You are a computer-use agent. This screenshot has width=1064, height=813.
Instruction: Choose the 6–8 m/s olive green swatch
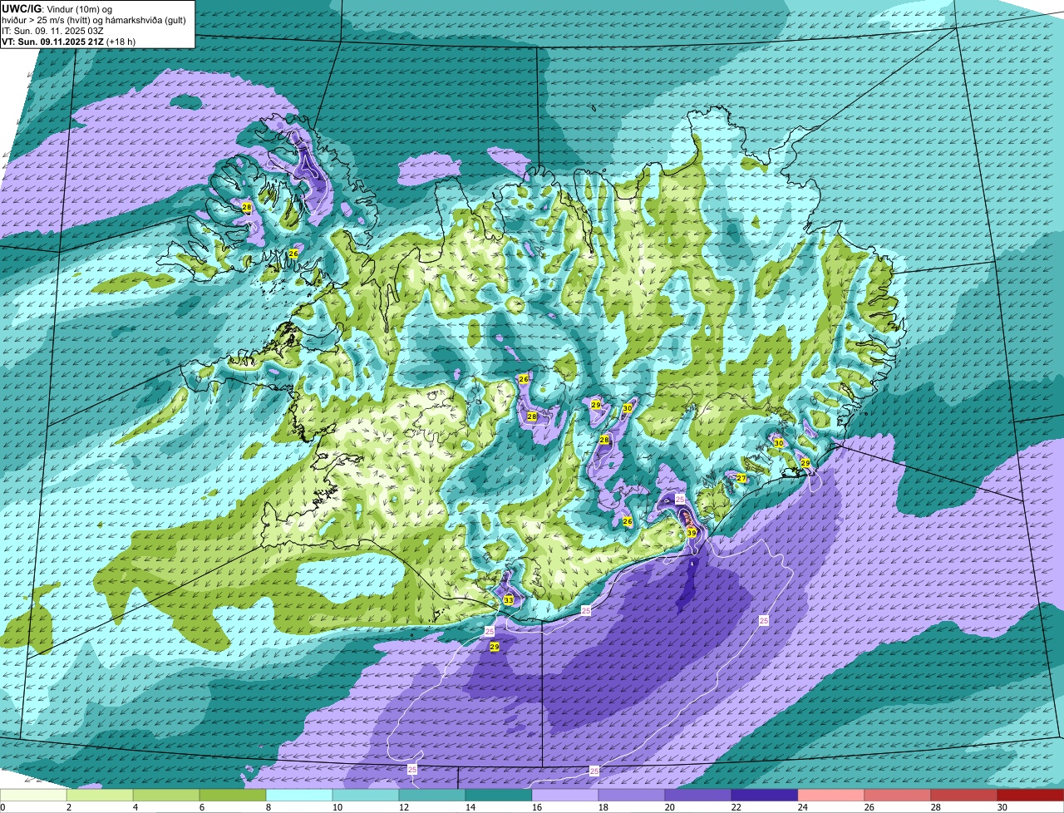coord(233,796)
